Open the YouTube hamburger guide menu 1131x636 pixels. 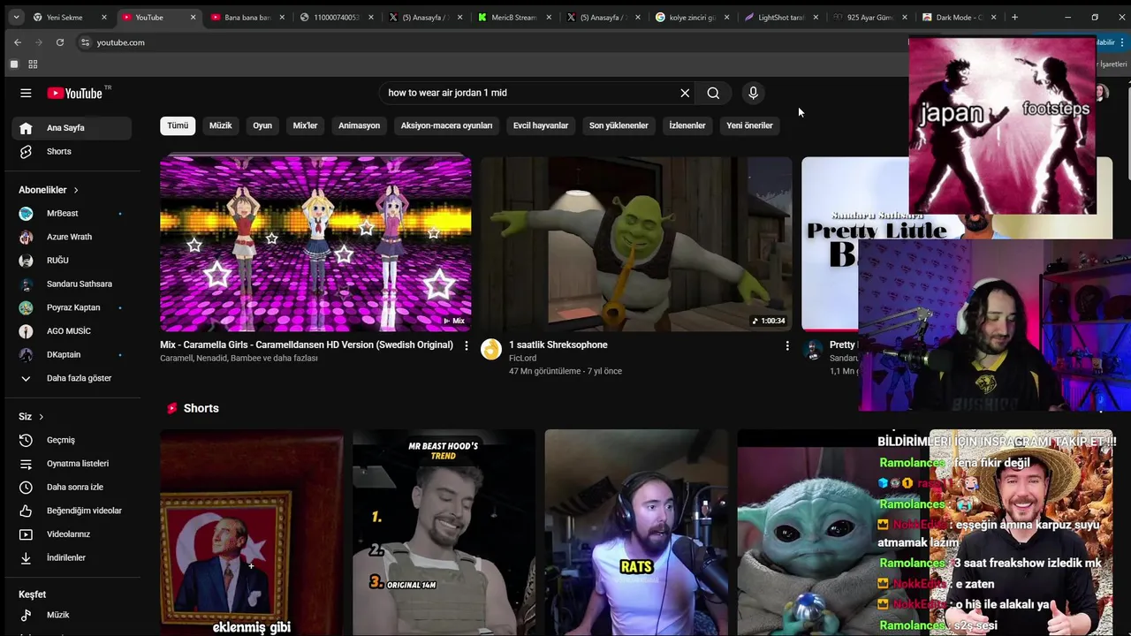26,93
